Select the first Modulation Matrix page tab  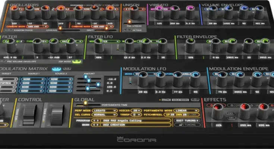(x=56, y=69)
